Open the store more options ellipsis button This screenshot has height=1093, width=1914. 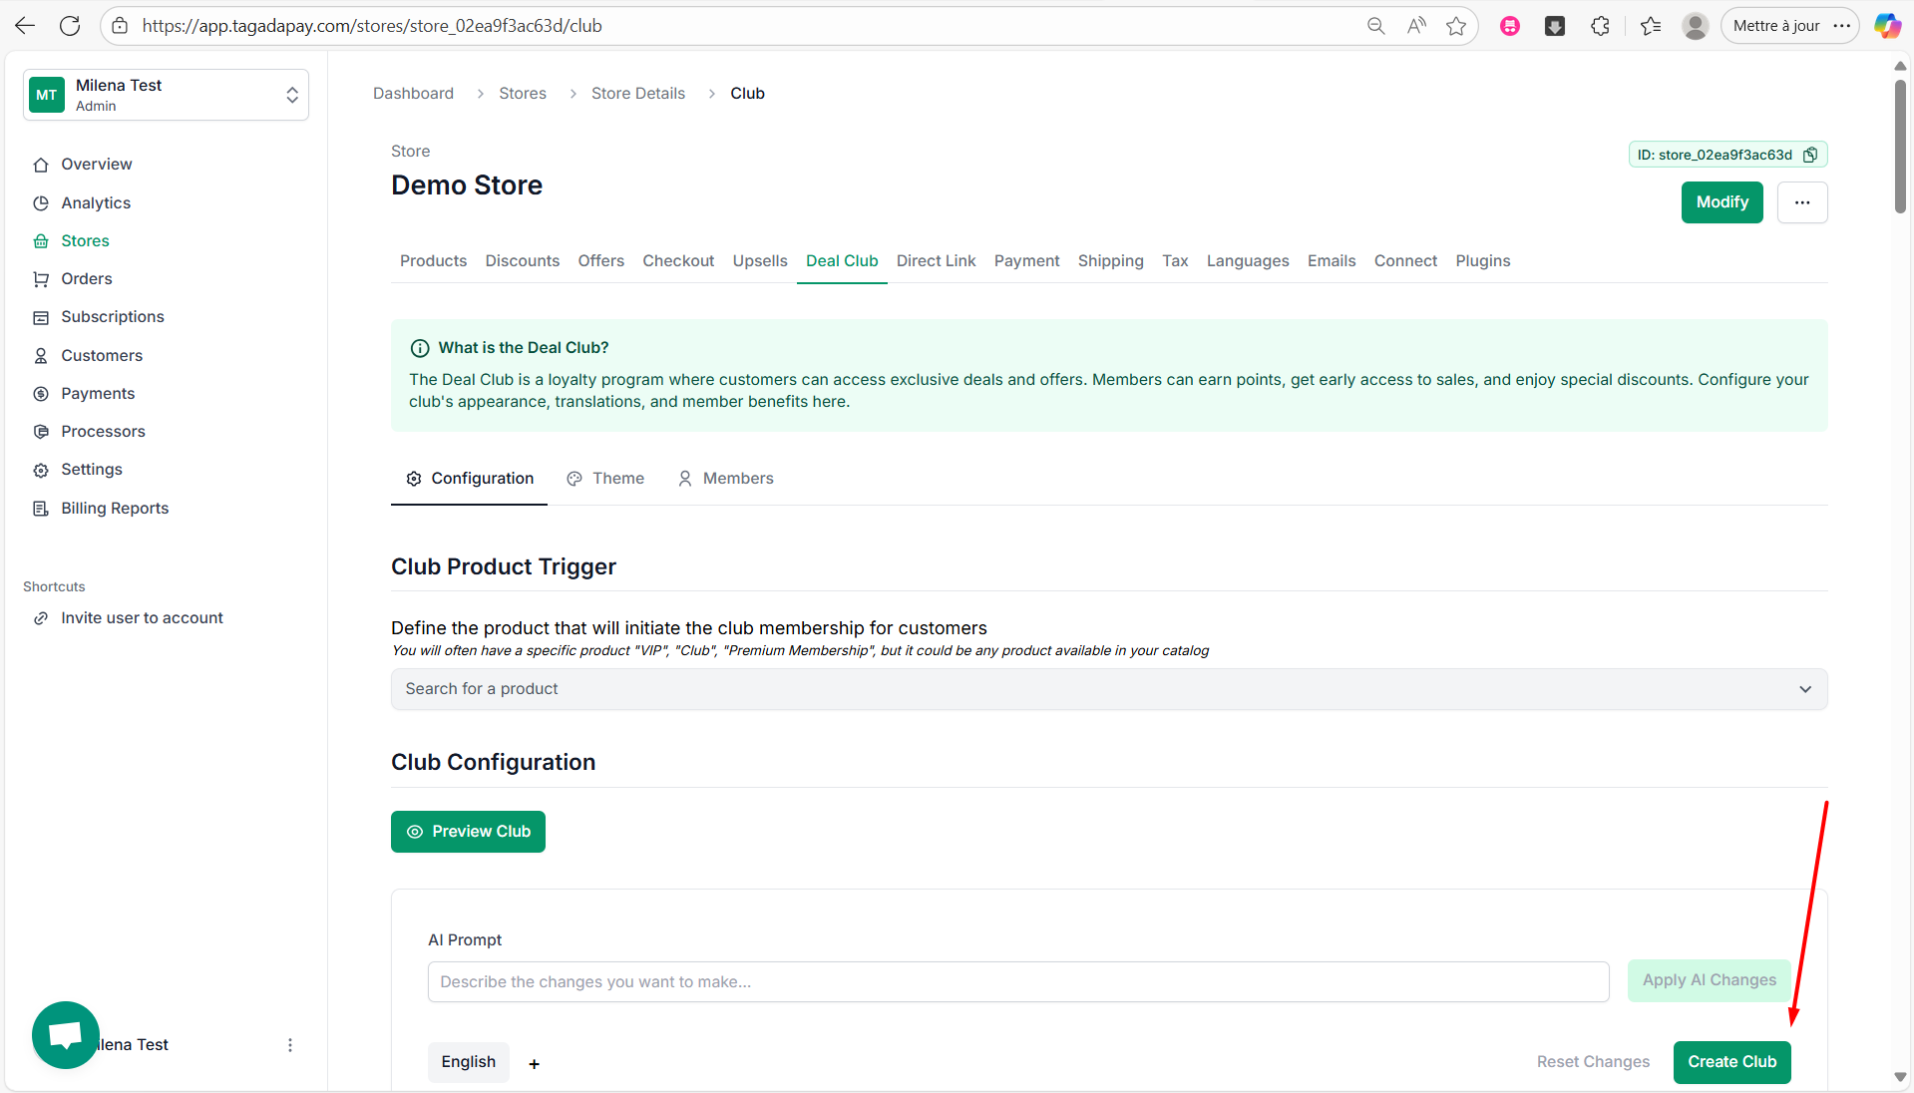(1802, 202)
